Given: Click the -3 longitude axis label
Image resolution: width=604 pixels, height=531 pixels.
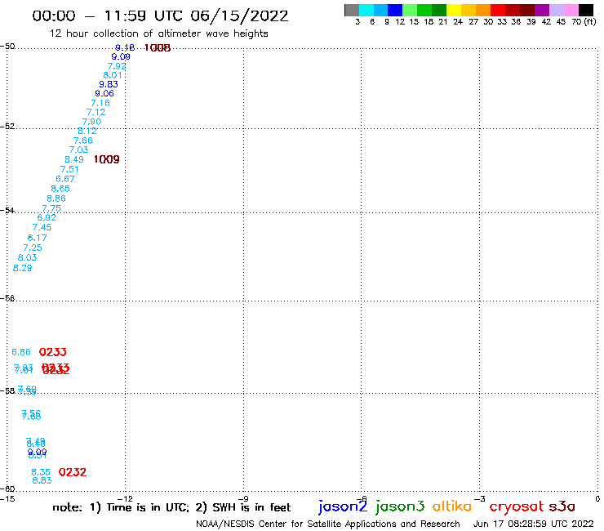Looking at the screenshot, I should pyautogui.click(x=480, y=498).
